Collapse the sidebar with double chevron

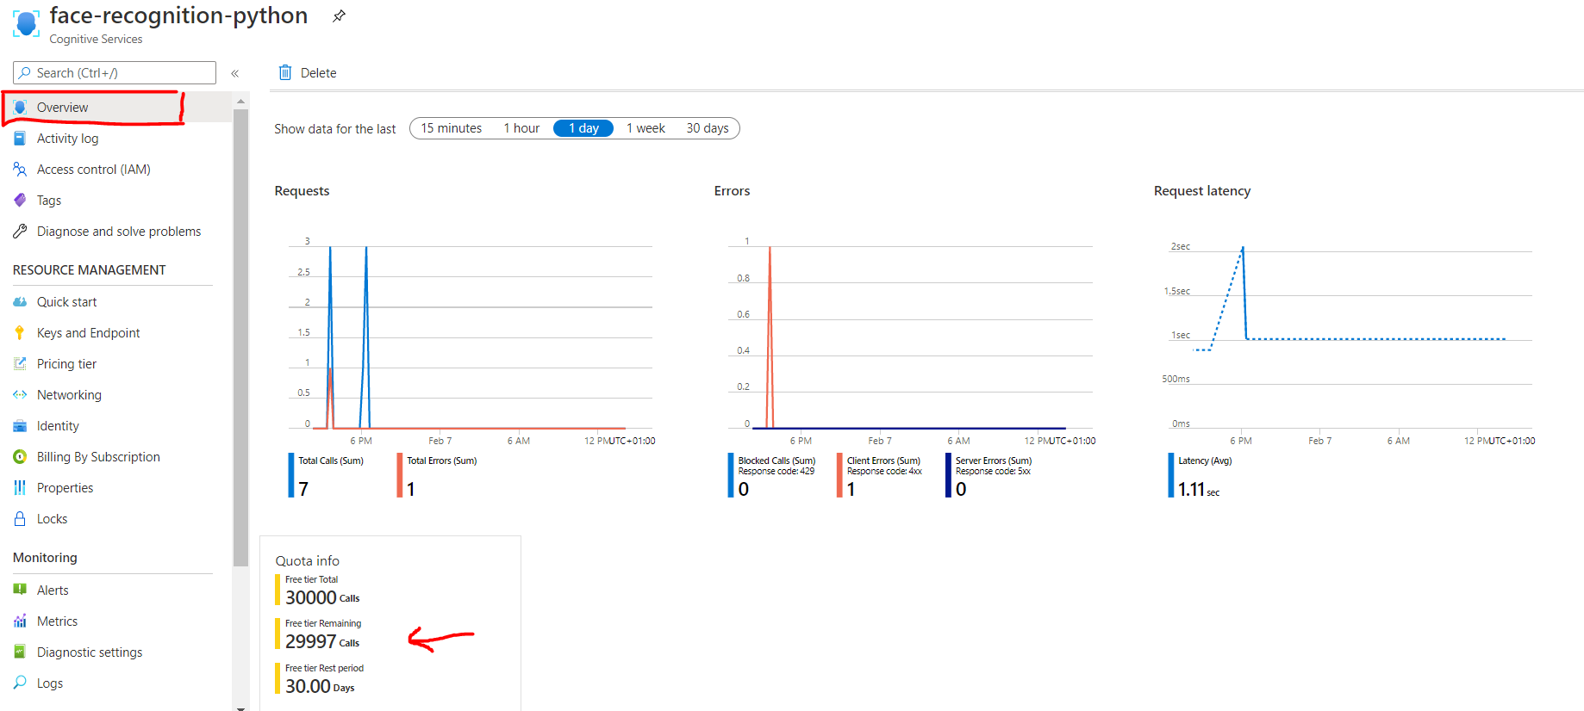[x=234, y=73]
